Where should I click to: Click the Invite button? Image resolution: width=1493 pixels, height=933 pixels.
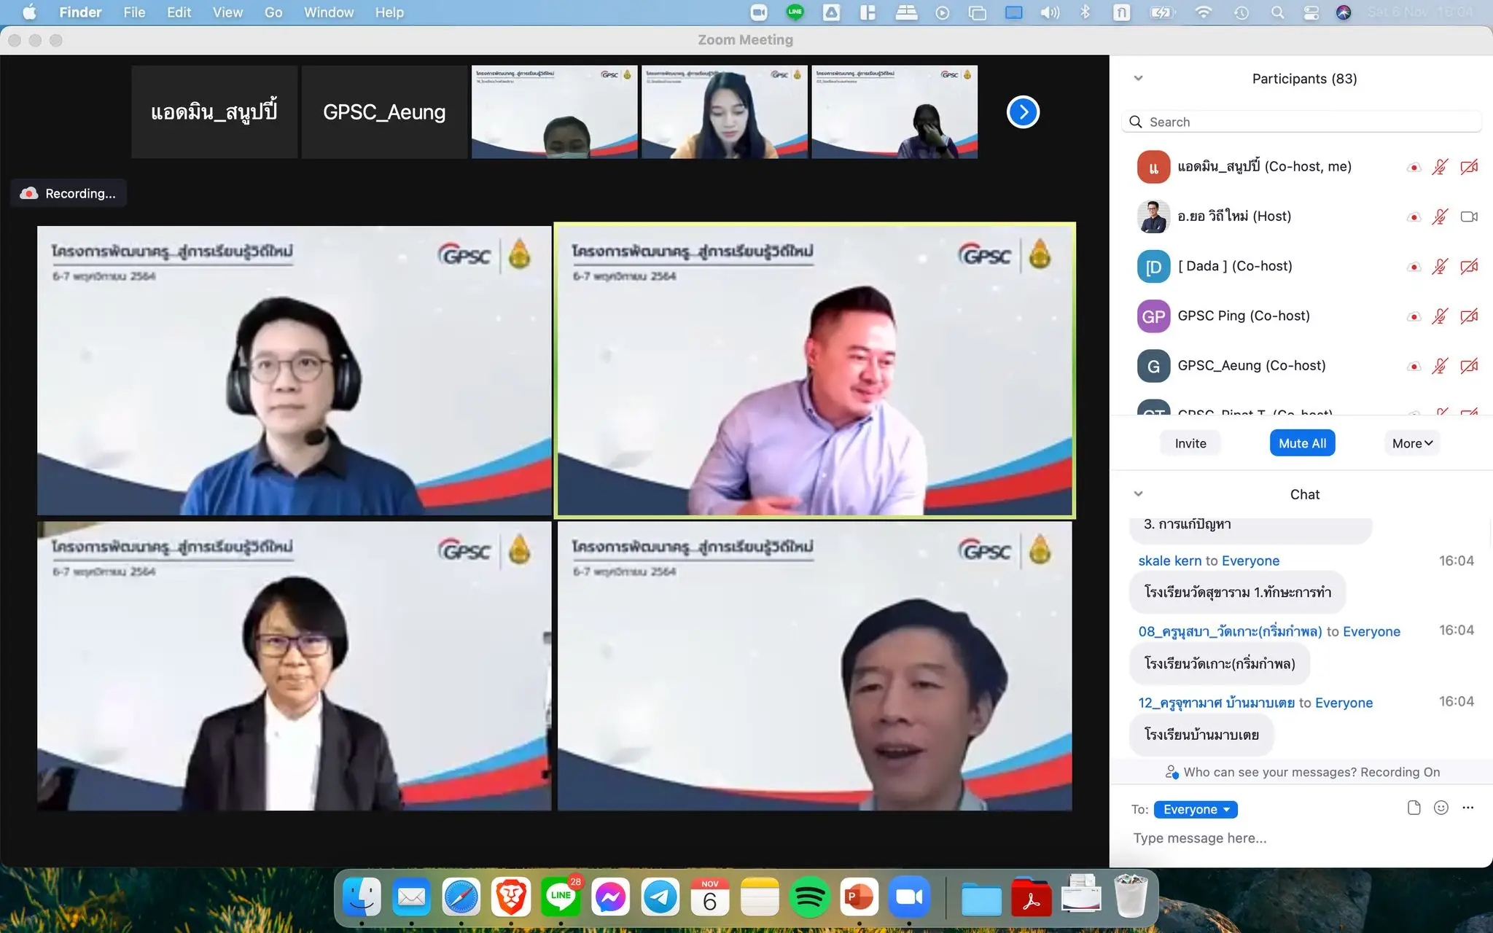pyautogui.click(x=1190, y=443)
